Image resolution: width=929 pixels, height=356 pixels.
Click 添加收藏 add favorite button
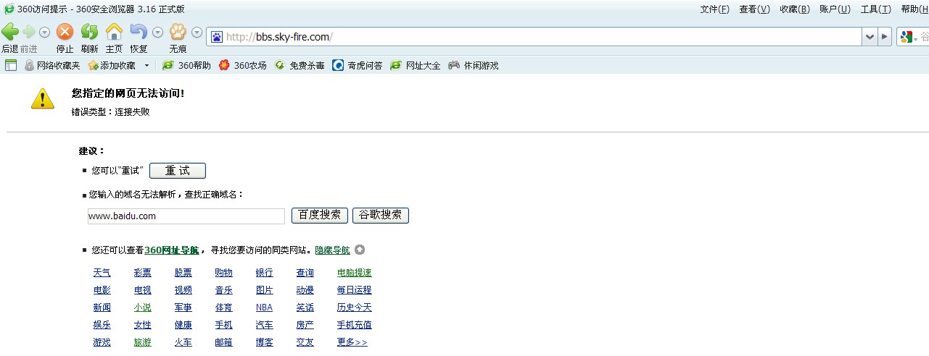click(x=112, y=65)
